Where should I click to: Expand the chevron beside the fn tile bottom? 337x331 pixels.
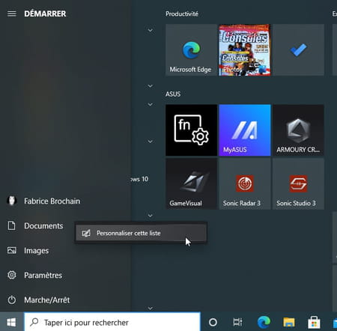[150, 142]
